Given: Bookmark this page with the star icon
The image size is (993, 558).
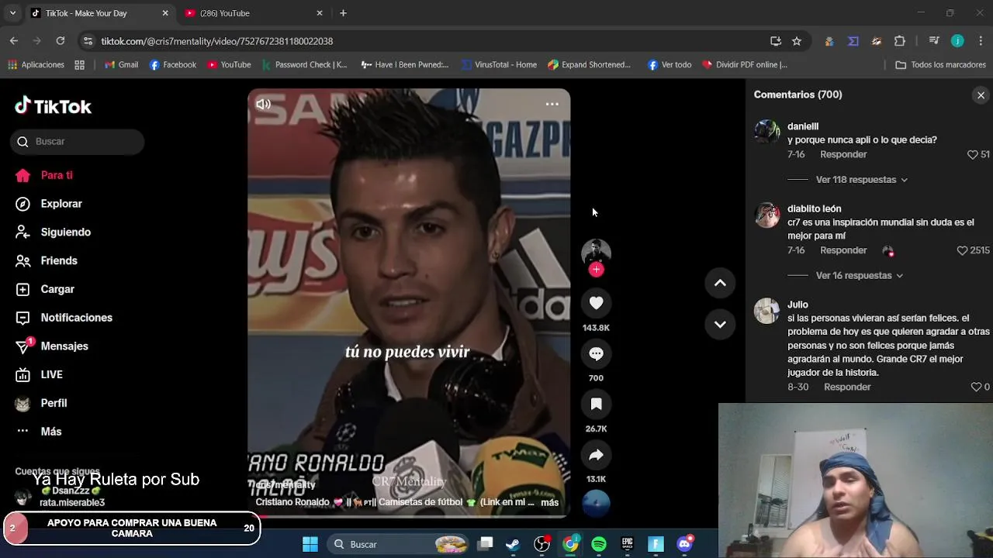Looking at the screenshot, I should click(x=797, y=41).
